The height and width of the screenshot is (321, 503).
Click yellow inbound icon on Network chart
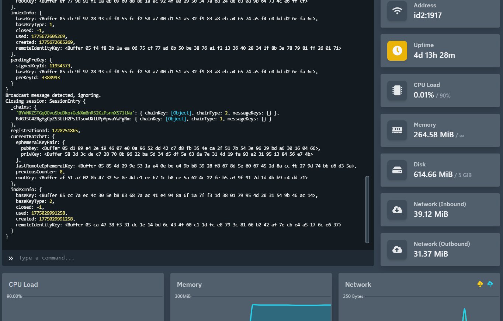pos(480,284)
